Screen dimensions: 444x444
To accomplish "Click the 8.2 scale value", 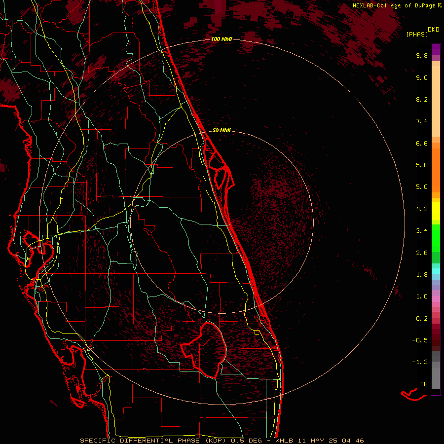I will coord(422,99).
